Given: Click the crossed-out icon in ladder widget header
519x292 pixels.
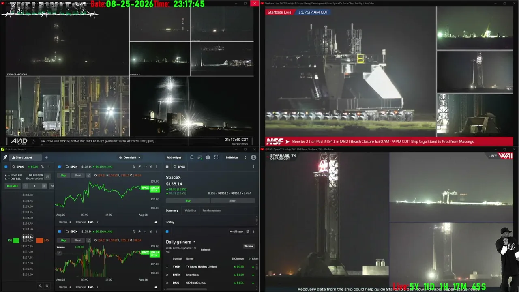Looking at the screenshot, I should 43,167.
